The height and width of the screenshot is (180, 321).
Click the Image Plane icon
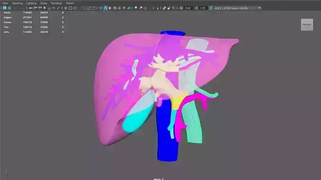49,8
